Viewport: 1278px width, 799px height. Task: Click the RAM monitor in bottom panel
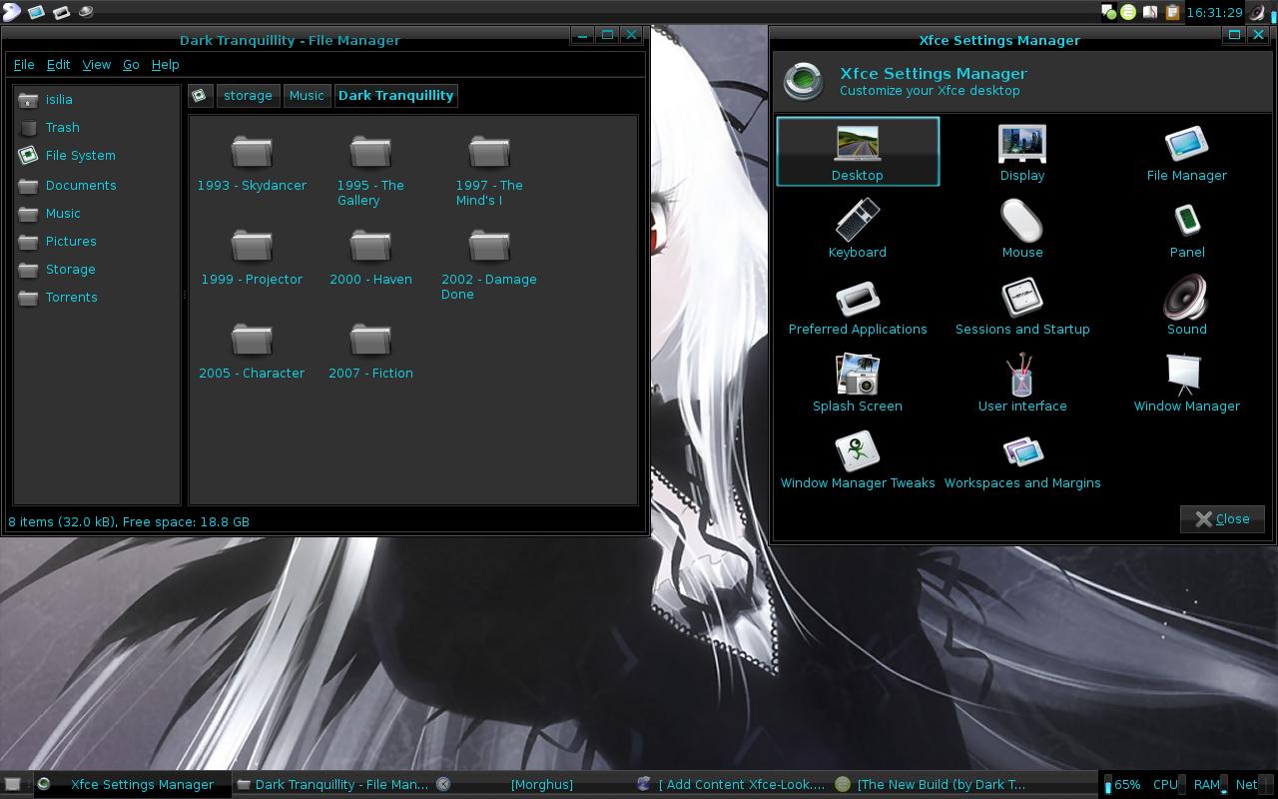tap(1209, 784)
